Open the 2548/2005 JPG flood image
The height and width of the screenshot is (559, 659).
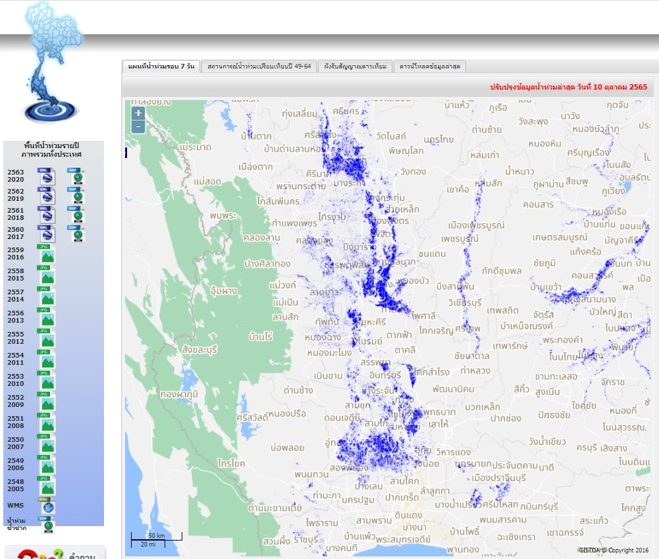[46, 485]
